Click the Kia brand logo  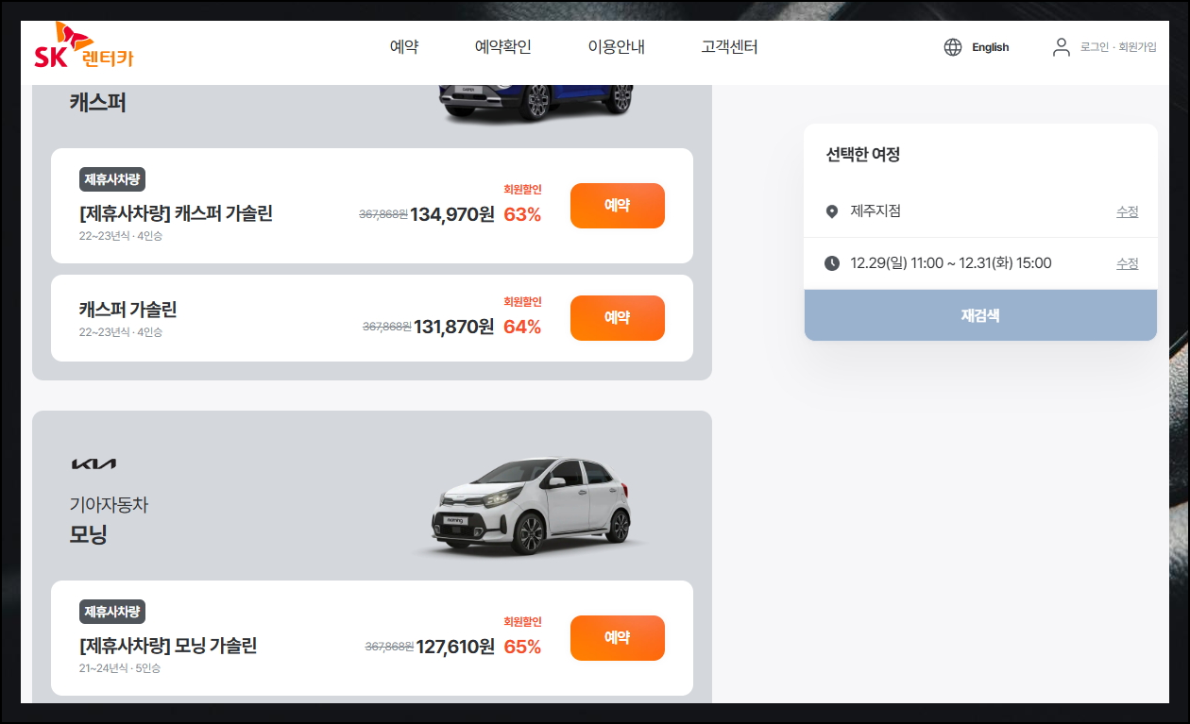click(x=93, y=463)
